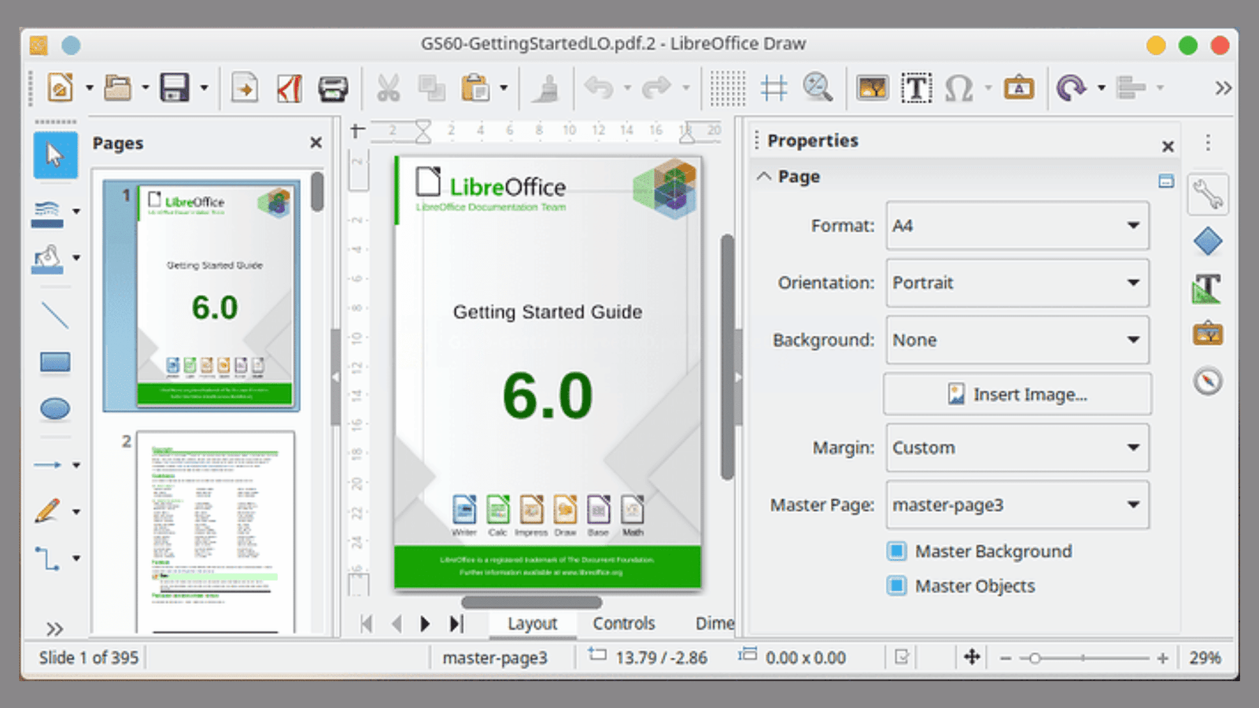Select the arrow Select tool
Viewport: 1259px width, 708px height.
coord(55,155)
